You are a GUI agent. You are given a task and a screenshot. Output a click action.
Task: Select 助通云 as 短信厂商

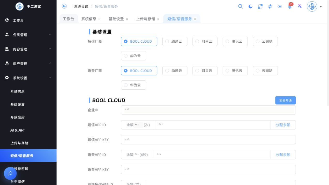click(x=175, y=41)
